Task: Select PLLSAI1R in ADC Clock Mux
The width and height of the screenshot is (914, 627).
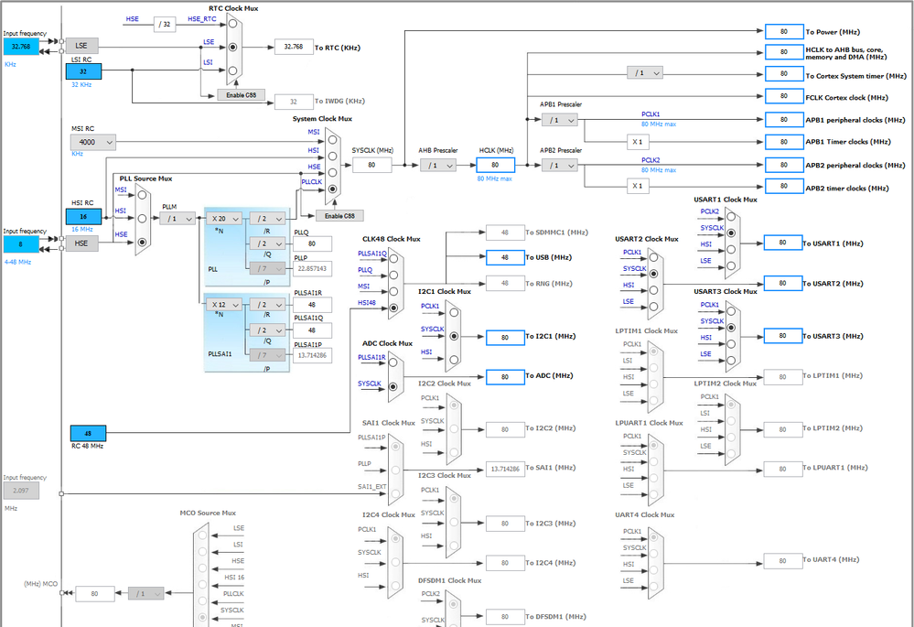Action: (392, 362)
